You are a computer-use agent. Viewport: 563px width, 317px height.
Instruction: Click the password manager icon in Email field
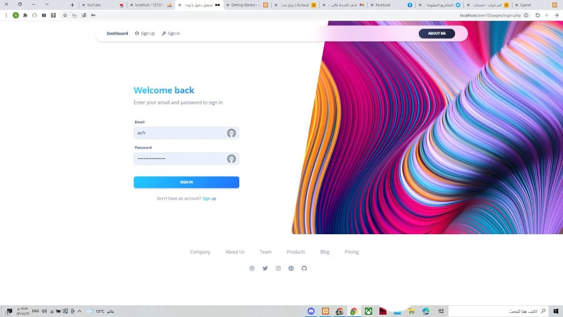tap(231, 133)
